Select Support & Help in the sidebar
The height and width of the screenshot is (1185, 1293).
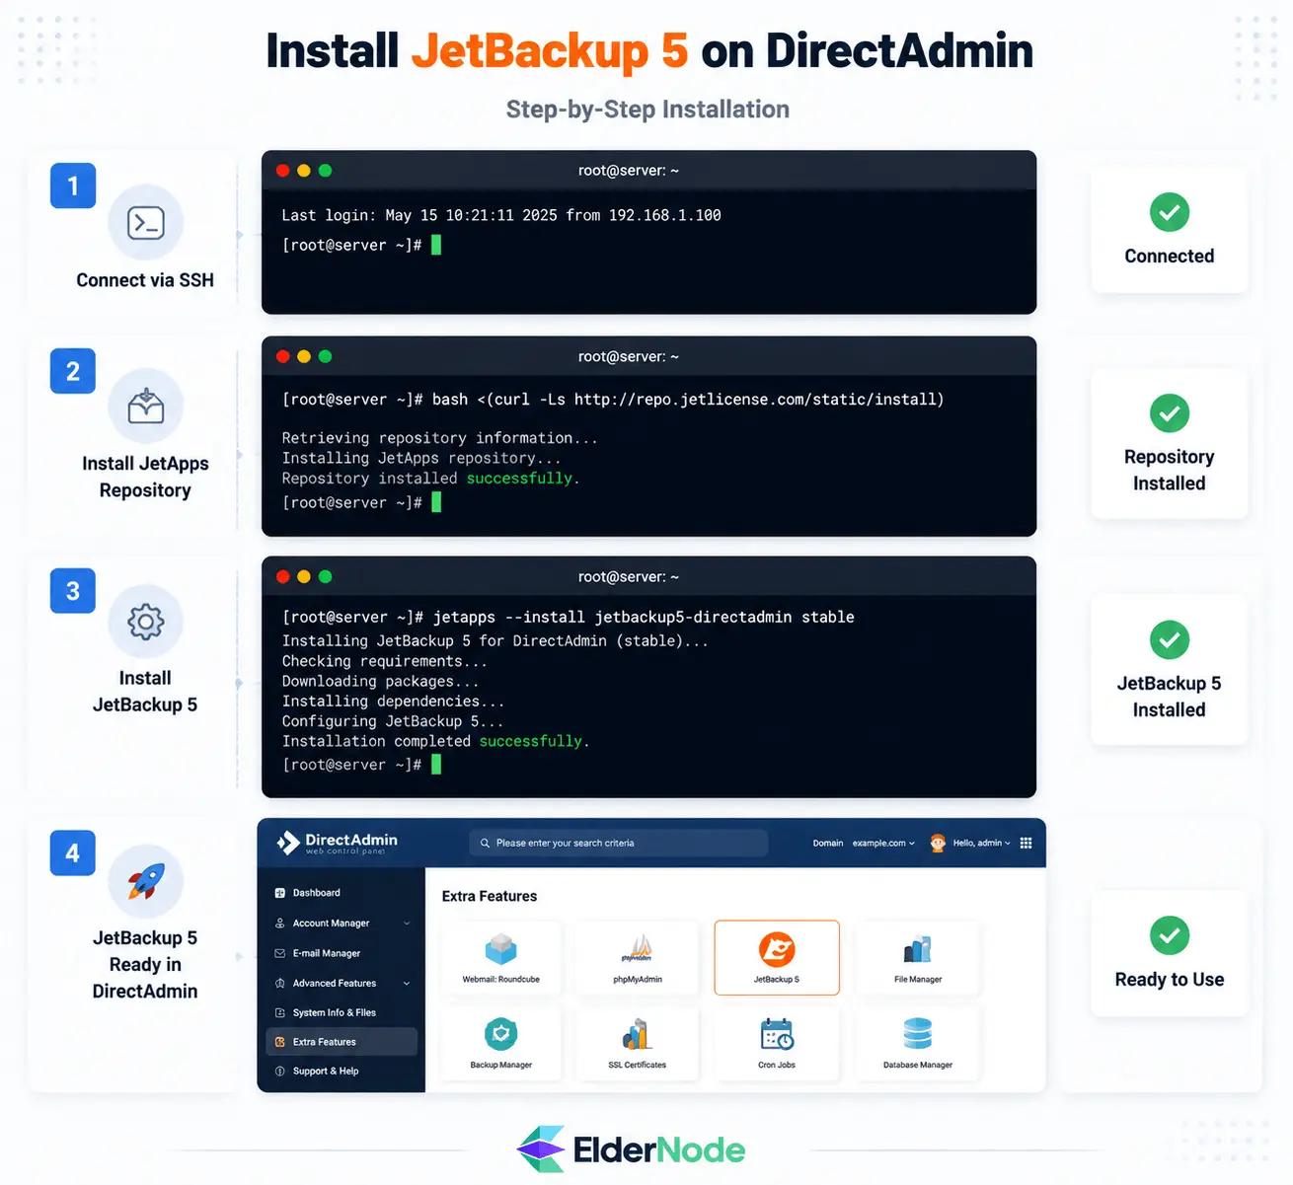[x=342, y=1072]
